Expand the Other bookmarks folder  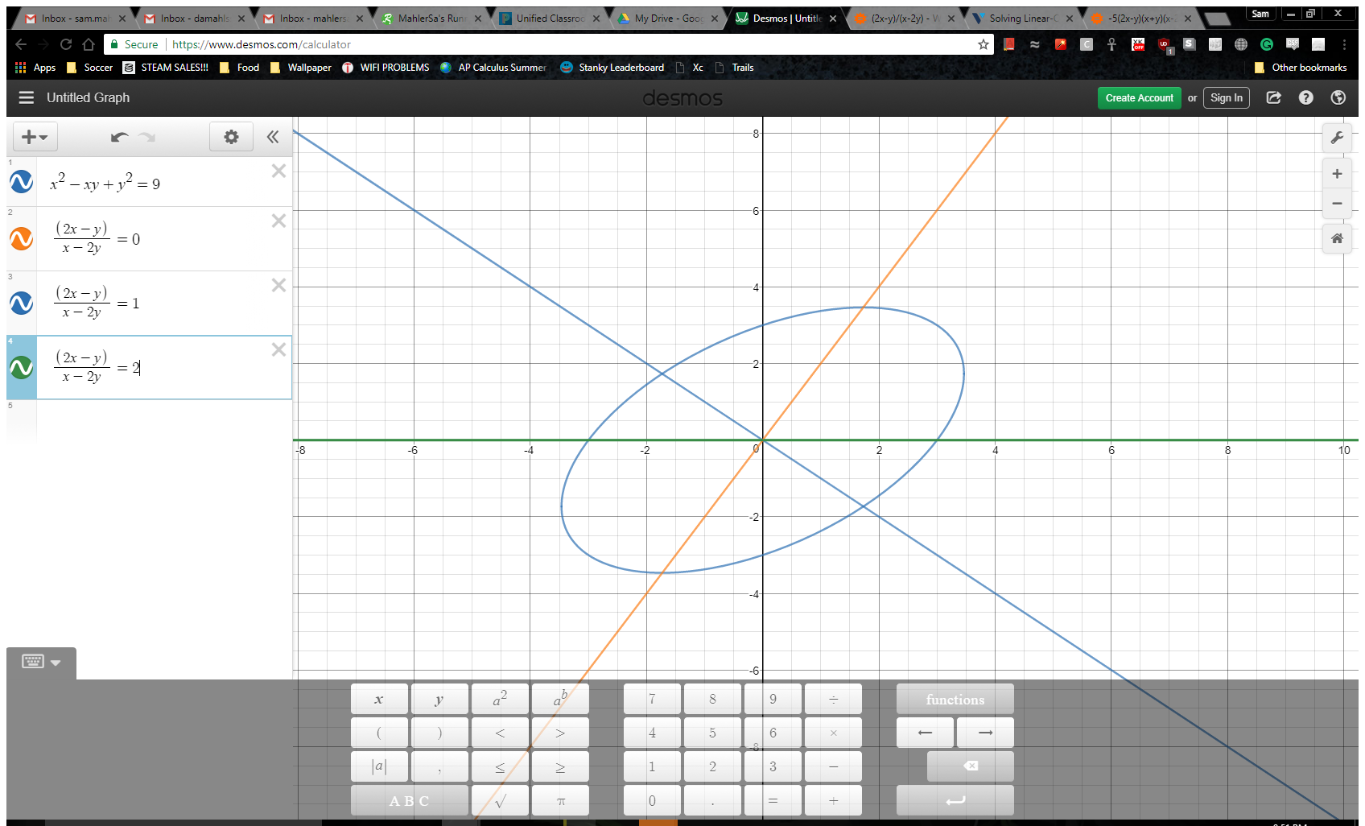[1301, 68]
